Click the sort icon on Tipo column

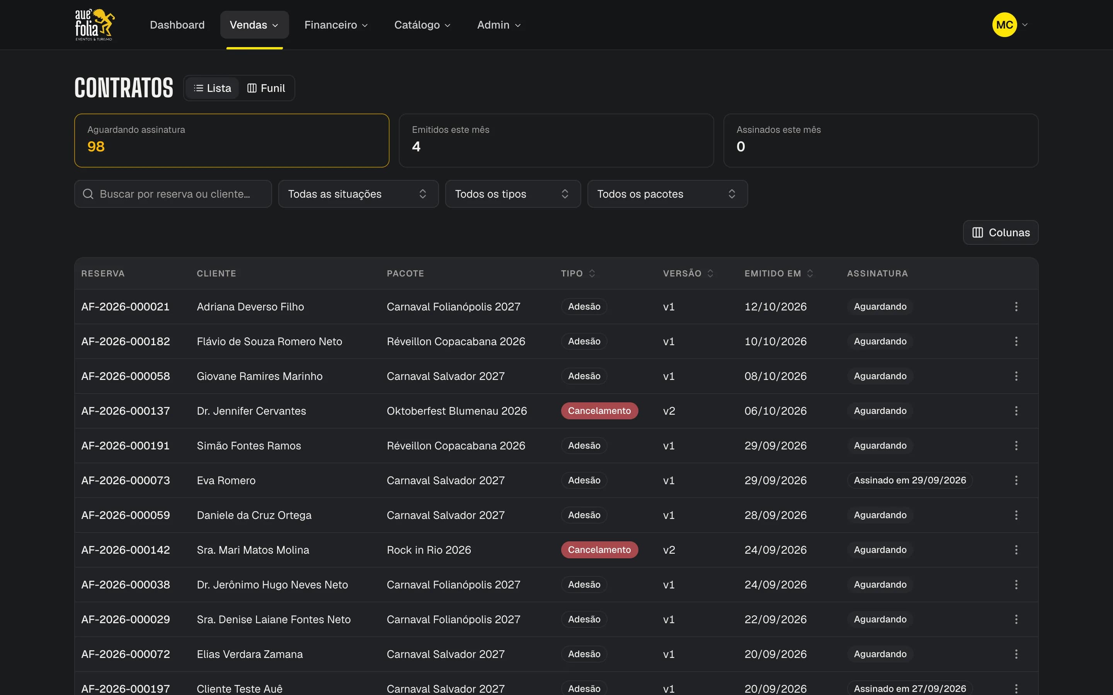point(592,273)
